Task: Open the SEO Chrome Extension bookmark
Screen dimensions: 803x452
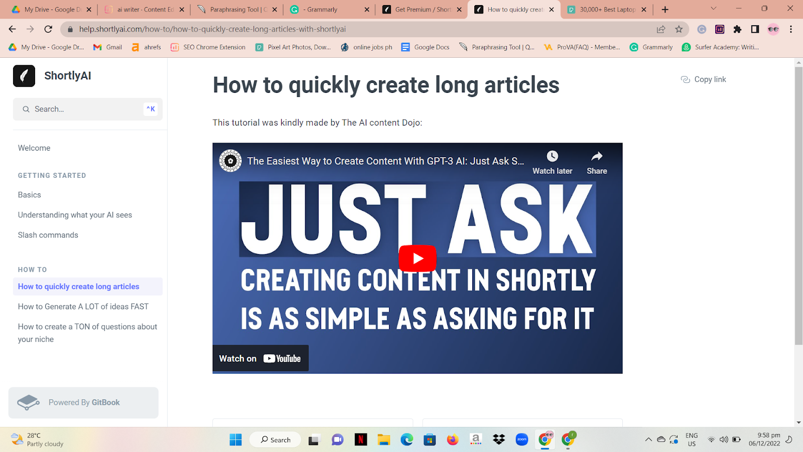Action: click(208, 47)
